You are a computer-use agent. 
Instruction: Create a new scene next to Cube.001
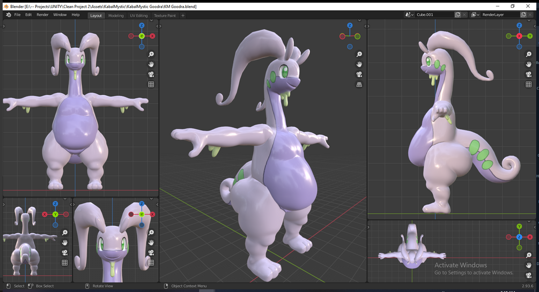tap(457, 15)
